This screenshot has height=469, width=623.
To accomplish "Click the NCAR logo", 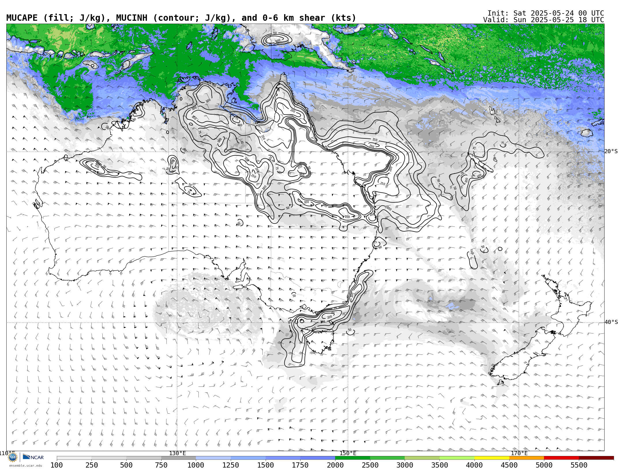I will pos(33,457).
